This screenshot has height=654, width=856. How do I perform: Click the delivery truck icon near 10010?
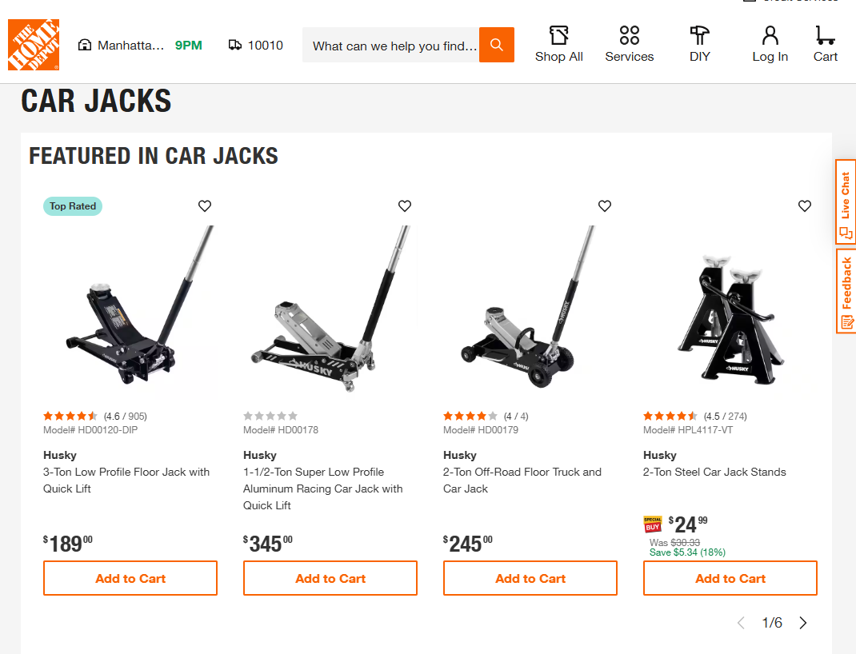[234, 45]
